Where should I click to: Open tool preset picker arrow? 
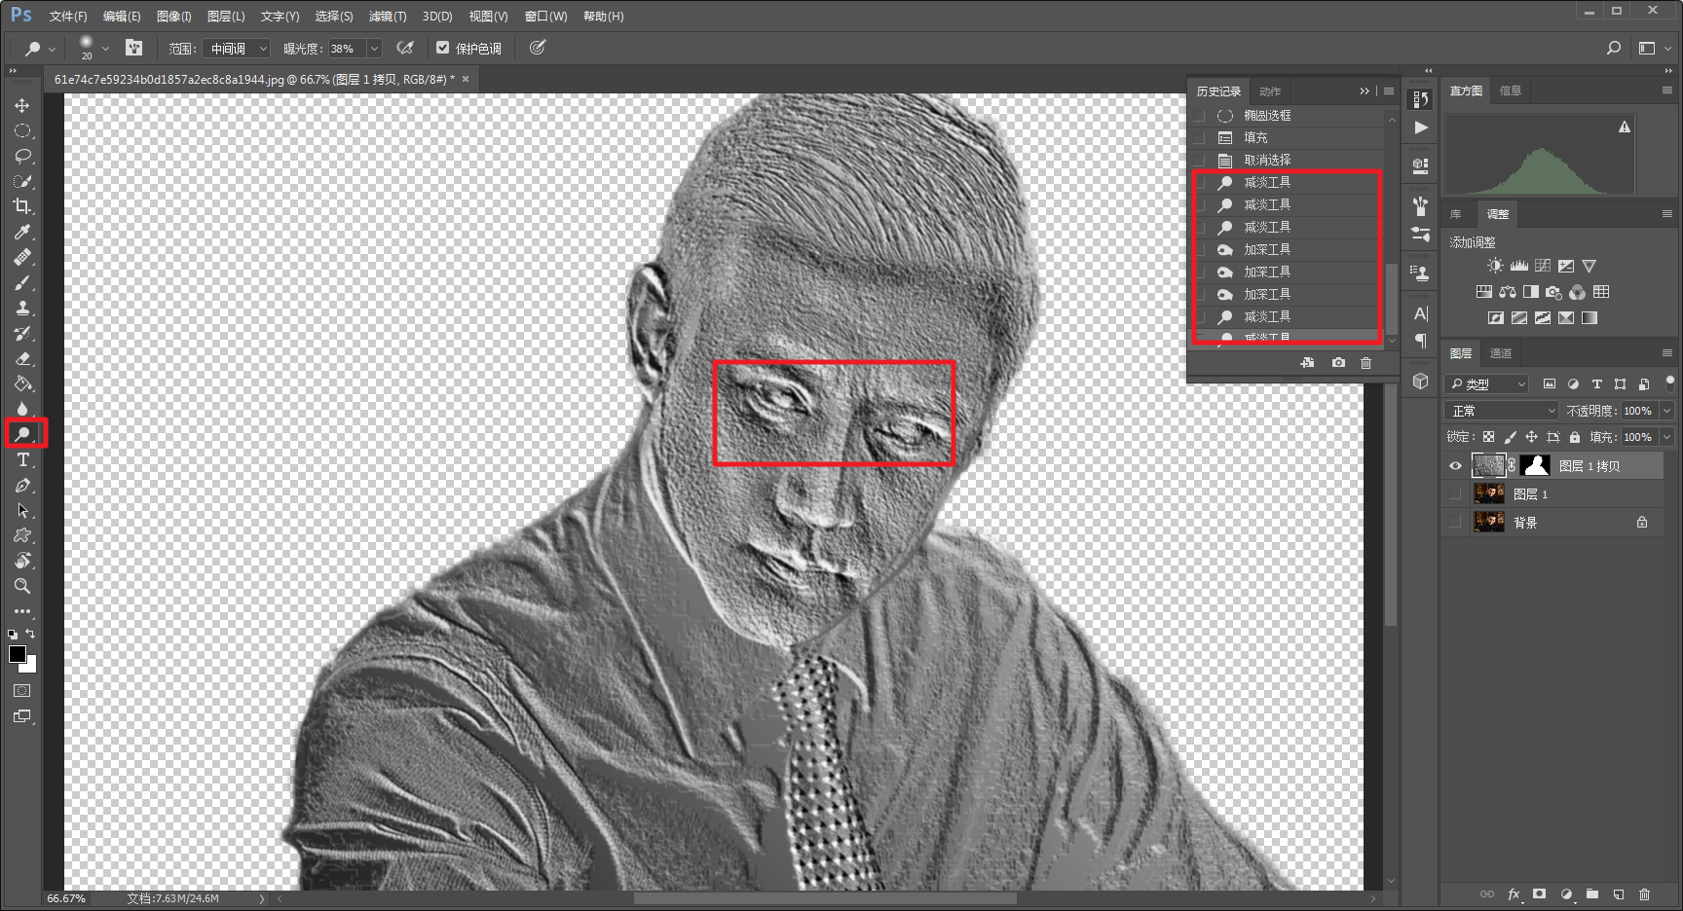pos(52,48)
